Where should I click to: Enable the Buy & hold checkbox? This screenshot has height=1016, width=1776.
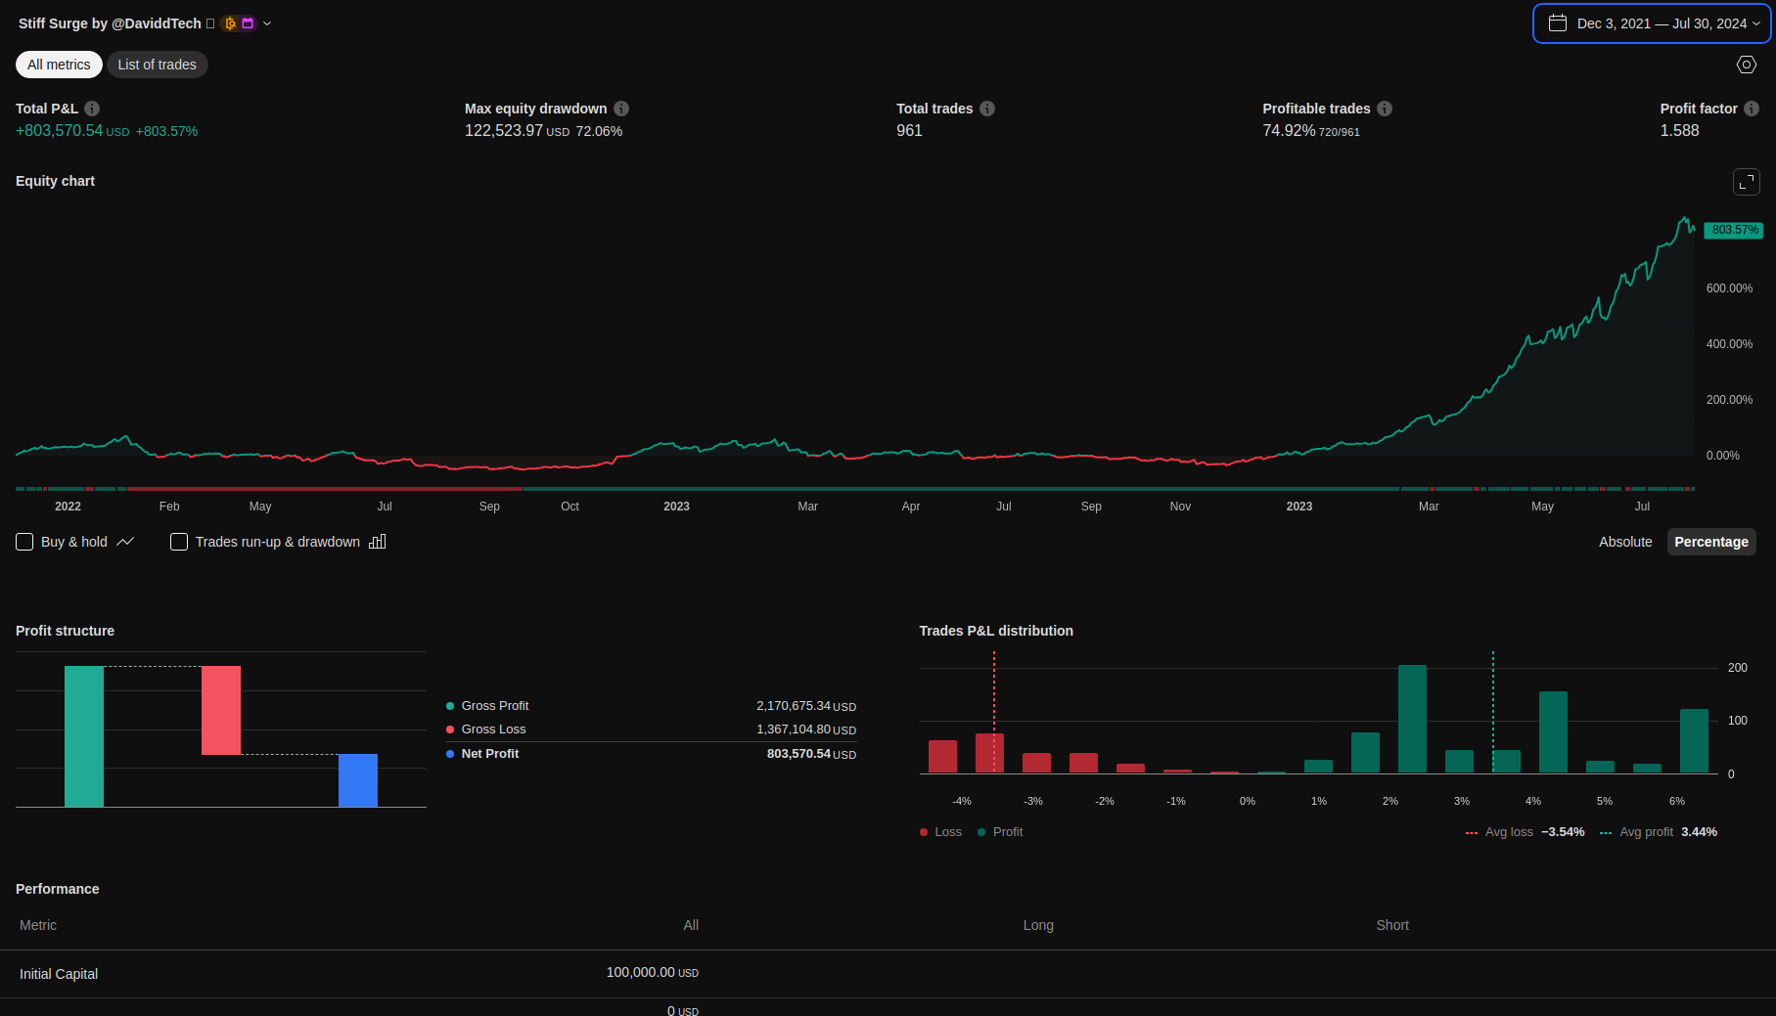[x=25, y=542]
